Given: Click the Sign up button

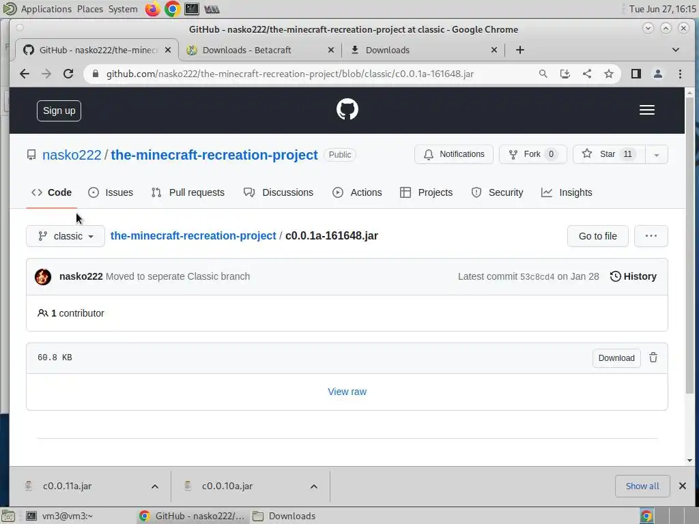Looking at the screenshot, I should tap(59, 111).
